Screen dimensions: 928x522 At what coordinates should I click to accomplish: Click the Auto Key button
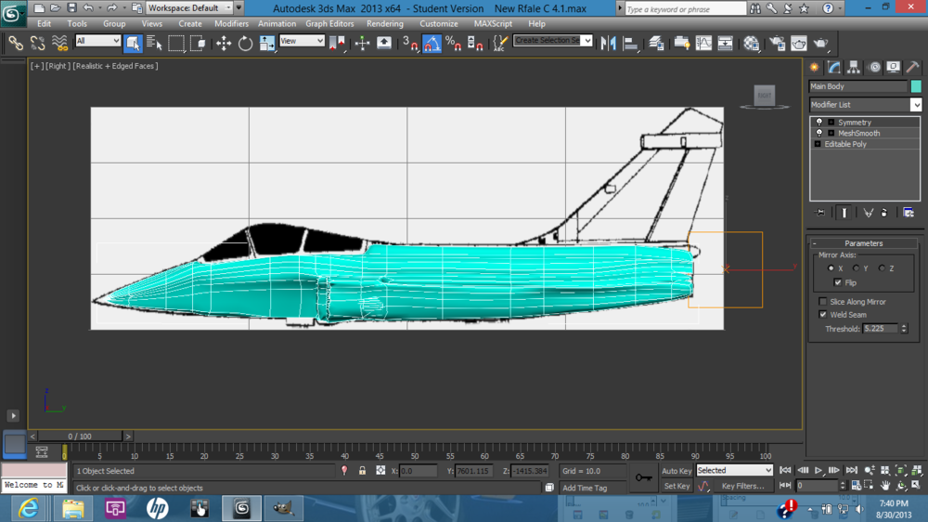tap(676, 471)
